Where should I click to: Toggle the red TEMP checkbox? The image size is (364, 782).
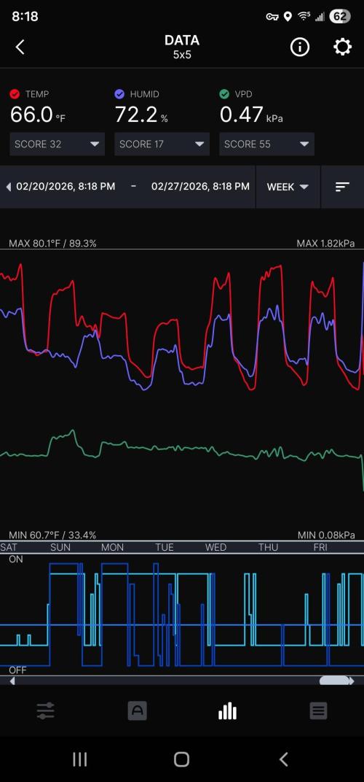[x=15, y=94]
